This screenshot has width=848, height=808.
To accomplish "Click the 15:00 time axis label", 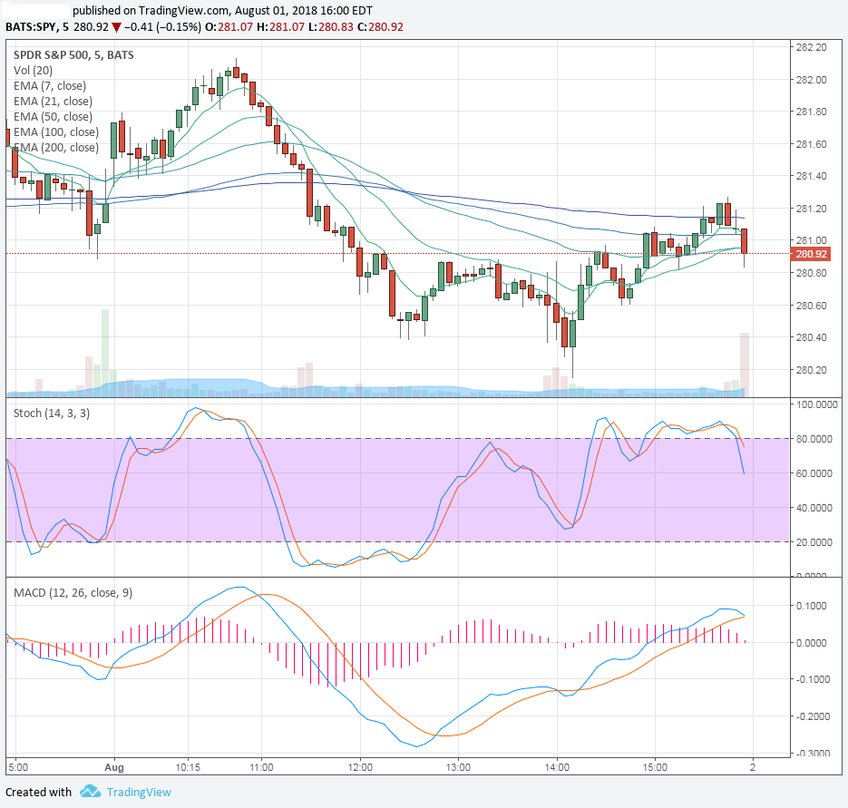I will tap(655, 767).
